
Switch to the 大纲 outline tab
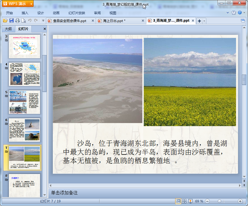tap(8, 29)
